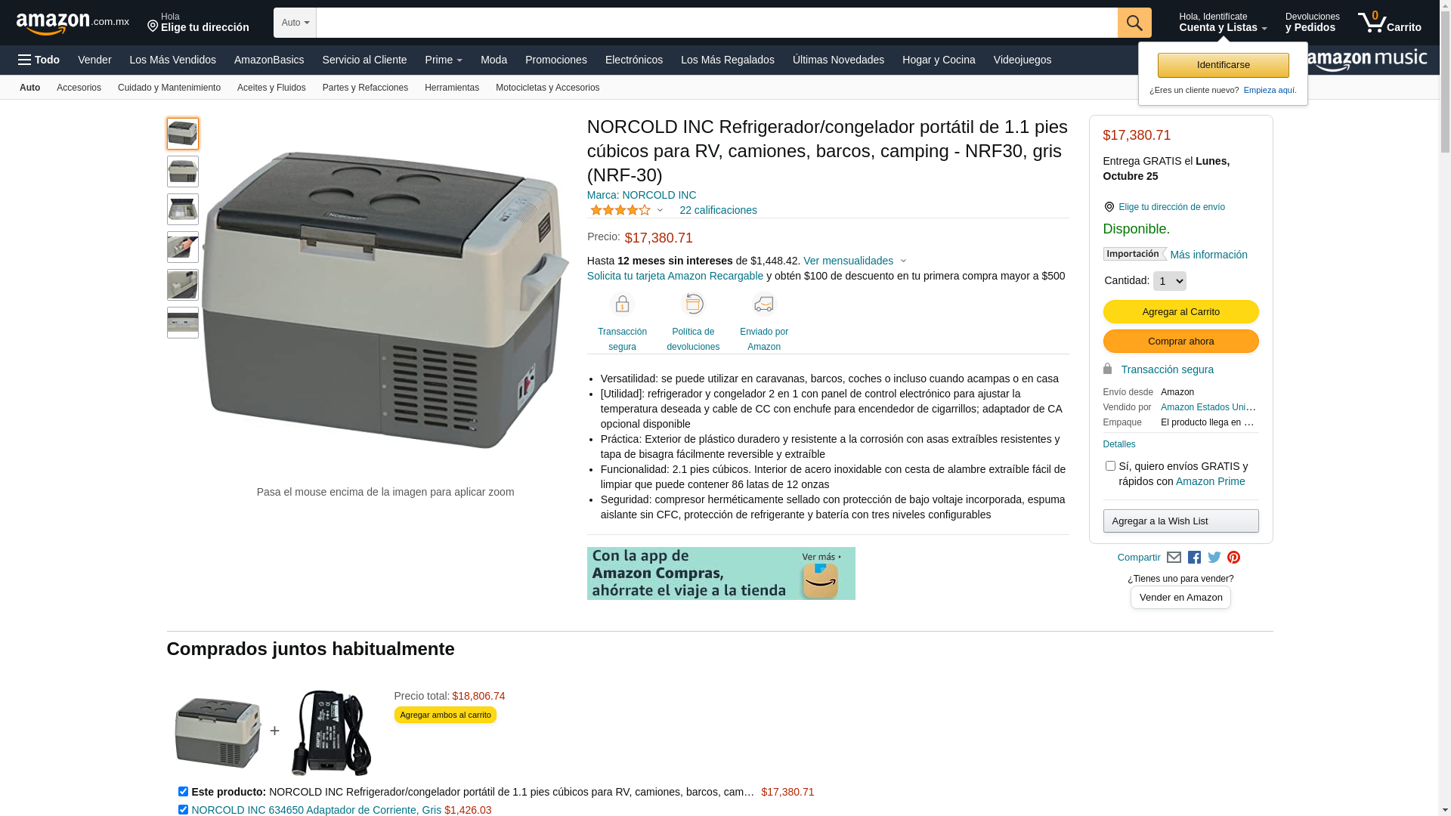Open the shopping cart icon

tap(1389, 23)
